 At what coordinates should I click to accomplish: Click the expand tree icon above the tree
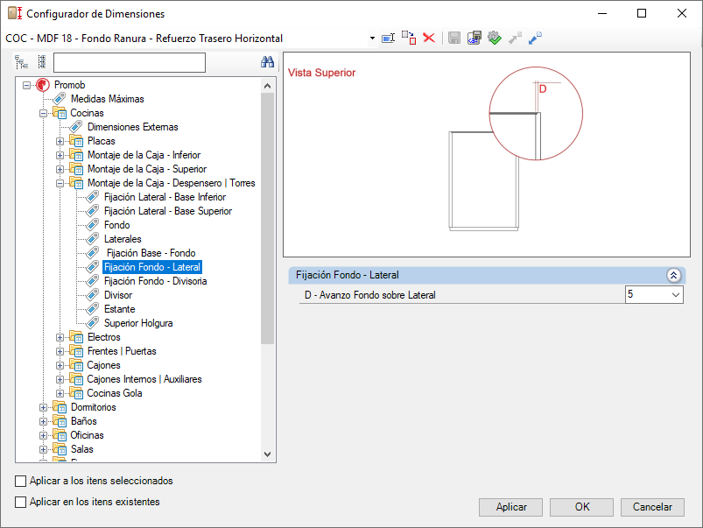click(x=21, y=62)
